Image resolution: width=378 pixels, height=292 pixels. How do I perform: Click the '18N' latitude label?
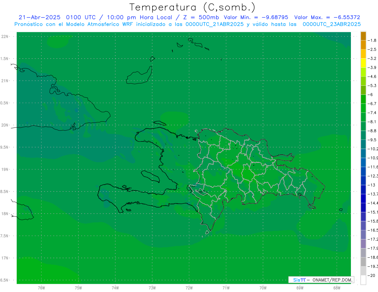pyautogui.click(x=5, y=214)
